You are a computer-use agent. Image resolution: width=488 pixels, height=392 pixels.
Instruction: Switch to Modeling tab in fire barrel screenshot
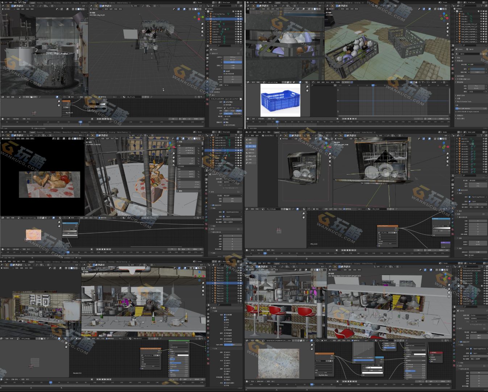[x=39, y=3]
